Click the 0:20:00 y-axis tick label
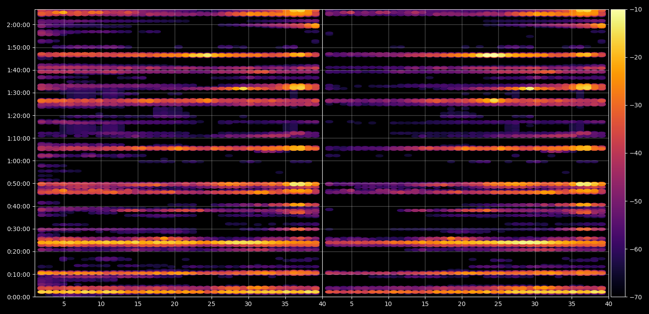649x314 pixels. tap(18, 251)
